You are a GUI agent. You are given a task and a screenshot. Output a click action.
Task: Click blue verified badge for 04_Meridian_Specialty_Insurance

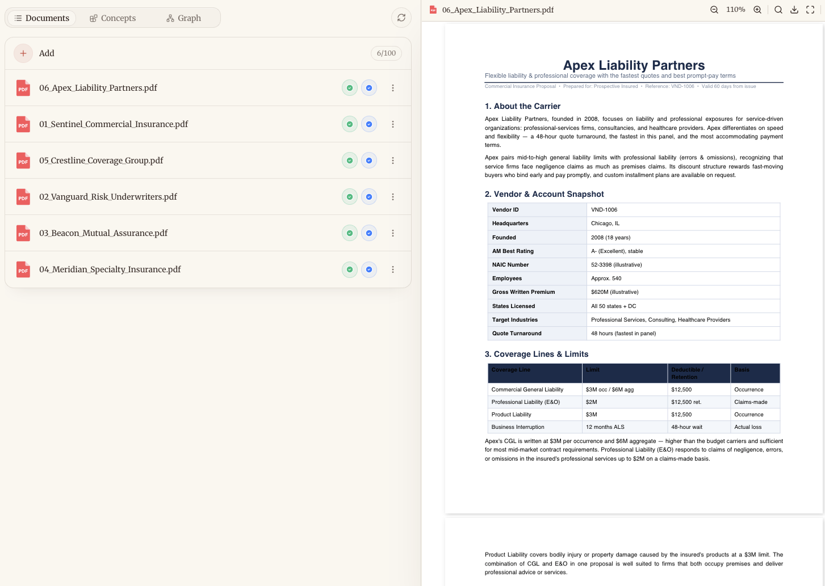pos(369,269)
